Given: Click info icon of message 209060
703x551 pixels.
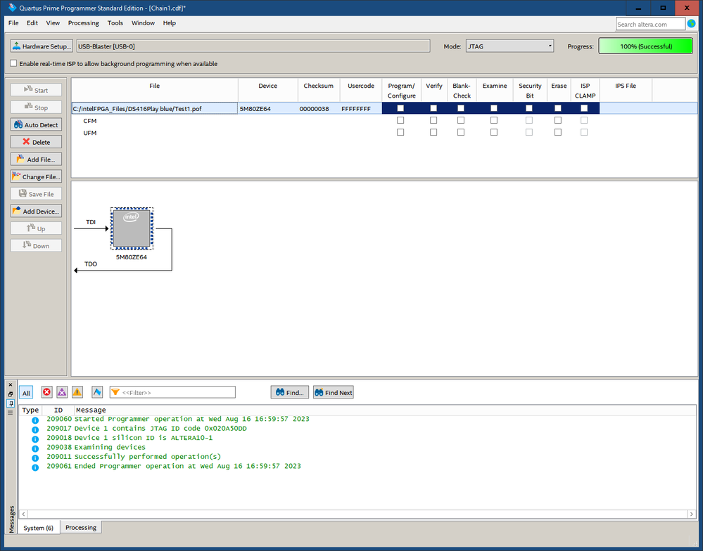Looking at the screenshot, I should [35, 420].
